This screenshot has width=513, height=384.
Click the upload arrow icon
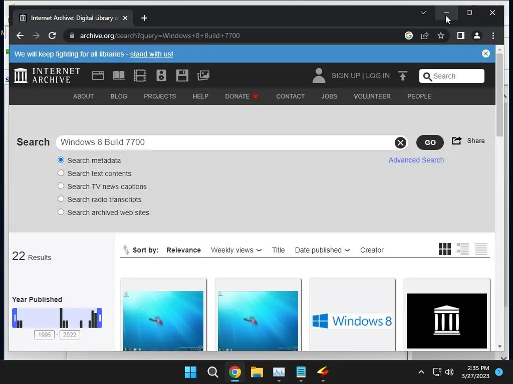coord(402,76)
